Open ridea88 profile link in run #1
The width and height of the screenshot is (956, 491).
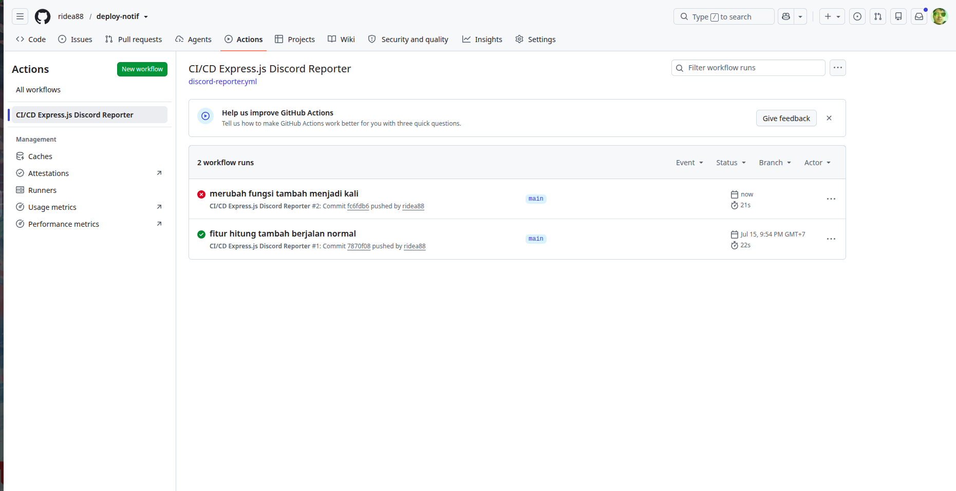[415, 246]
